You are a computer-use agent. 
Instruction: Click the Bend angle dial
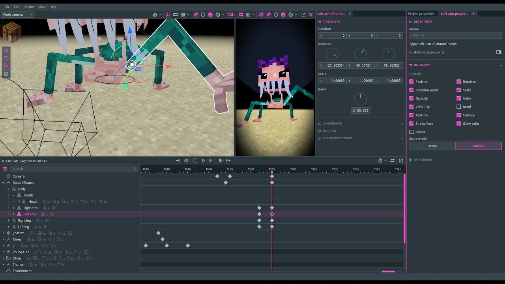[x=361, y=99]
